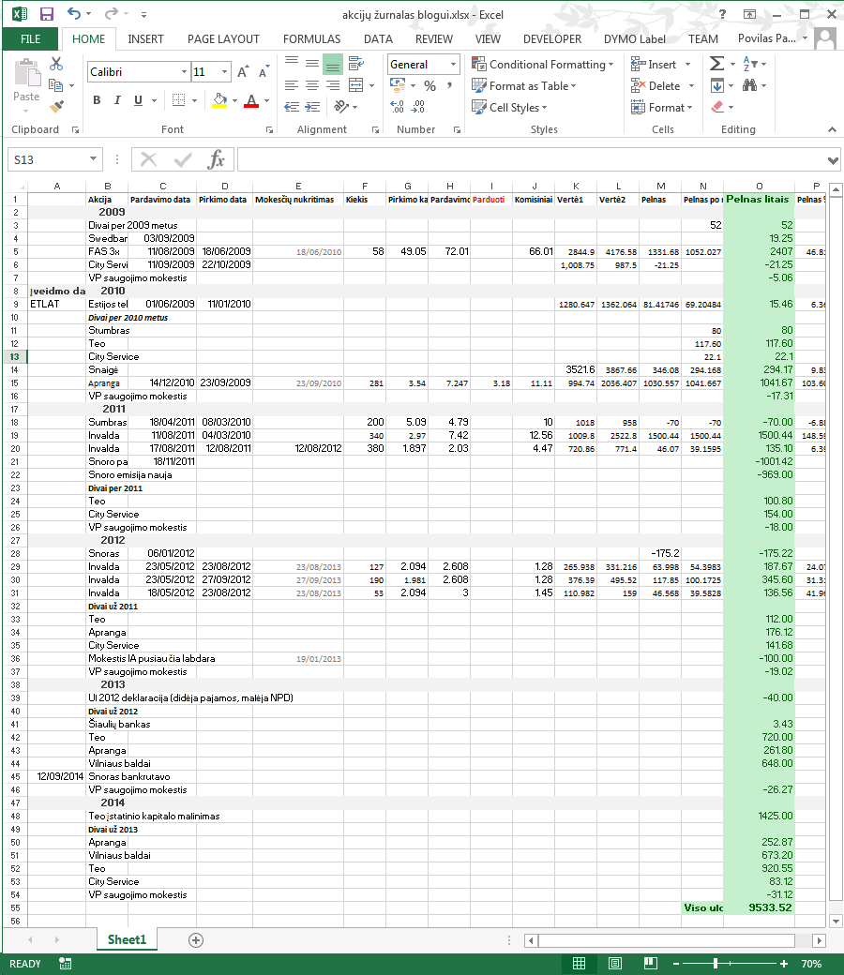Open Orientation text rotation options

coord(341,107)
